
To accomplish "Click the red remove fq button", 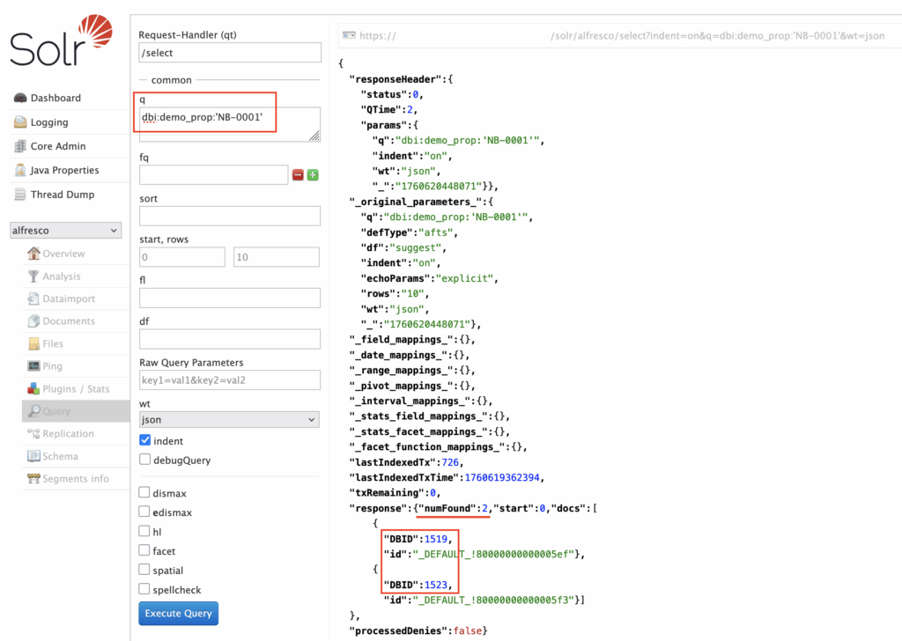I will (x=298, y=175).
